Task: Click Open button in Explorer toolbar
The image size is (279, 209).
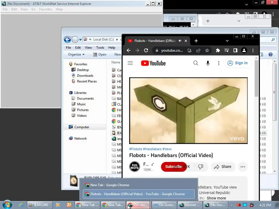Action: (x=100, y=54)
